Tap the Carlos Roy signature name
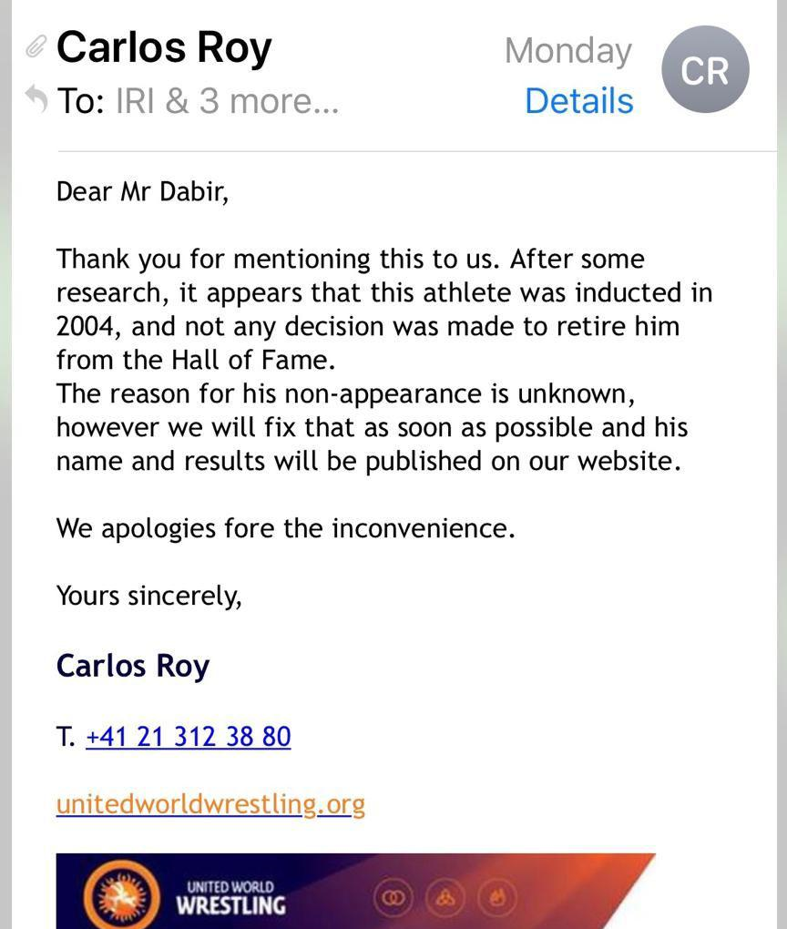The image size is (787, 929). pyautogui.click(x=133, y=666)
